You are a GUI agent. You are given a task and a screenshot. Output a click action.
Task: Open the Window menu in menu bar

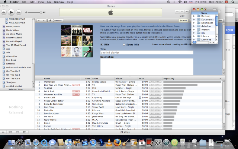pos(58,2)
